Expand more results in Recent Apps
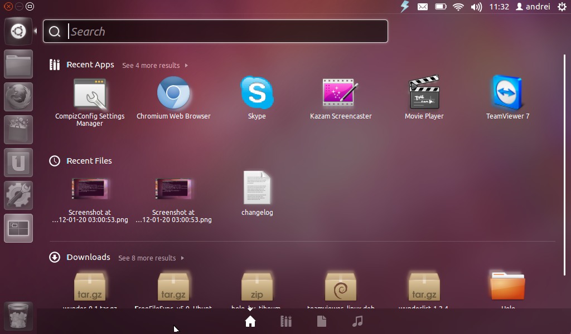Image resolution: width=571 pixels, height=334 pixels. point(151,65)
